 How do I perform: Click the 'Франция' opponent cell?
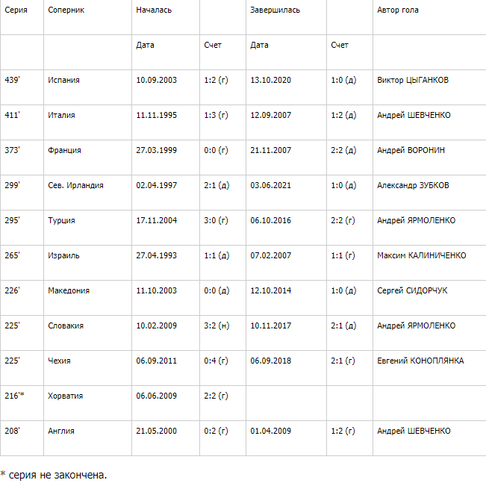click(64, 150)
